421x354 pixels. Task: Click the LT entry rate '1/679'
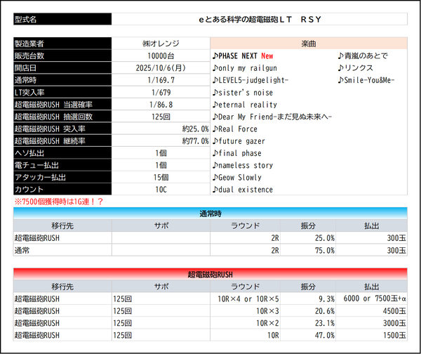(x=161, y=92)
